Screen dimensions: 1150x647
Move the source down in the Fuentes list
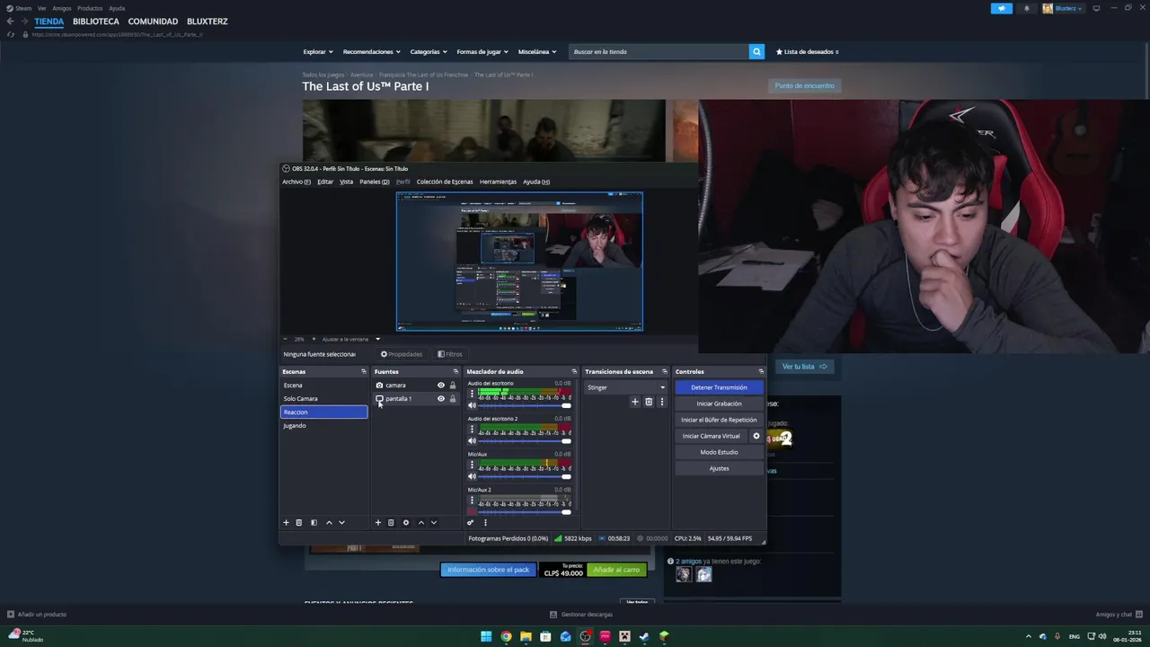coord(433,523)
